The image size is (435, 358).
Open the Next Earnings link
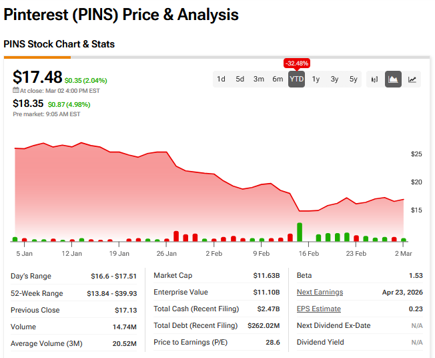coord(320,292)
